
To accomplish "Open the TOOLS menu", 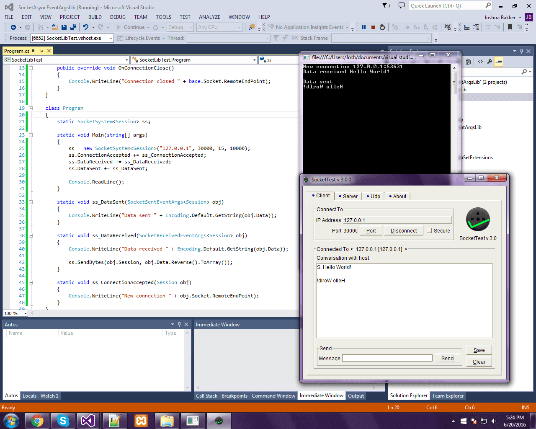I will pyautogui.click(x=164, y=17).
